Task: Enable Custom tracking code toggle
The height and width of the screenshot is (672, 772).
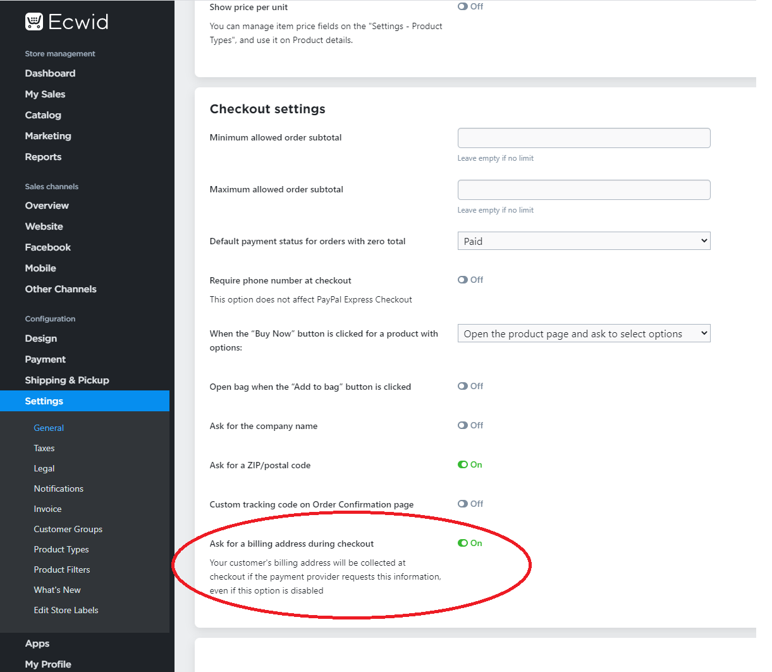Action: pos(463,504)
